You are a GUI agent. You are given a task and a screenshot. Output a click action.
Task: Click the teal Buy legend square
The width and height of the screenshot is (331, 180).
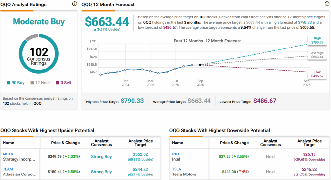click(x=9, y=83)
